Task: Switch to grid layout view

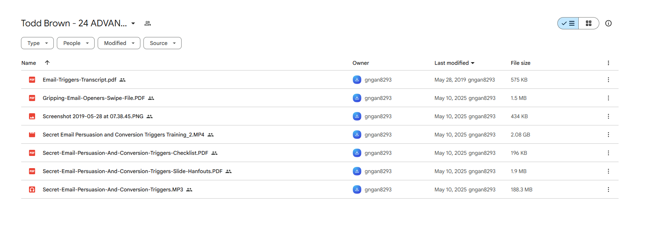Action: (x=589, y=23)
